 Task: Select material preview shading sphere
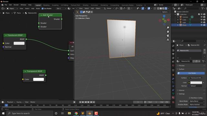(163, 8)
